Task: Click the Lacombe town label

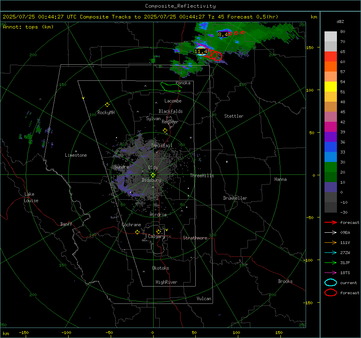Action: [173, 101]
